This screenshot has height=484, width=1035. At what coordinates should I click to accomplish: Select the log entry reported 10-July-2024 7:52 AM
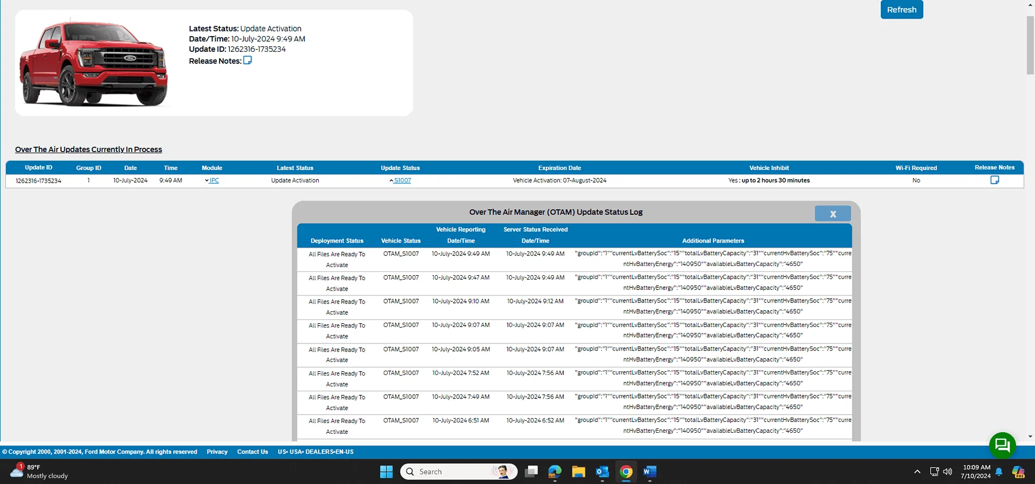[x=574, y=379]
